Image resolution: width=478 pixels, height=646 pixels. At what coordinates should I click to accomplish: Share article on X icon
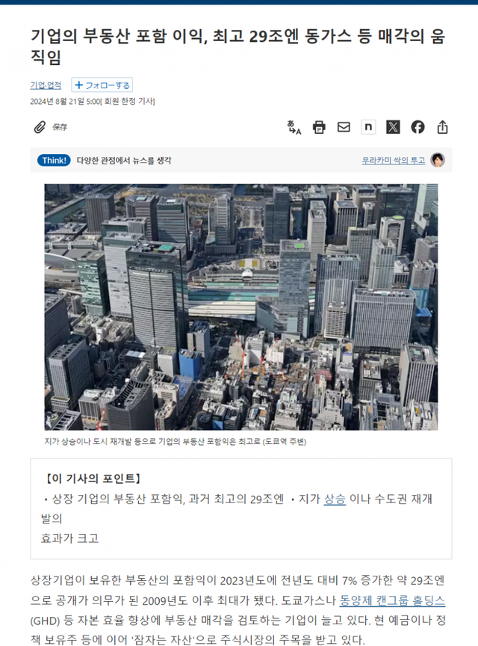393,127
